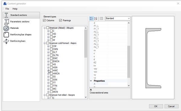Check the CWN section checkbox

click(x=51, y=49)
